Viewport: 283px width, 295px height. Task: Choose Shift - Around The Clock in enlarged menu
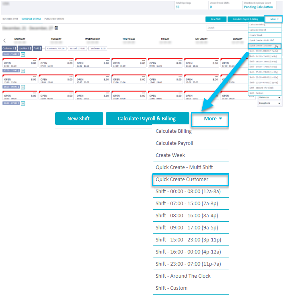[191, 276]
